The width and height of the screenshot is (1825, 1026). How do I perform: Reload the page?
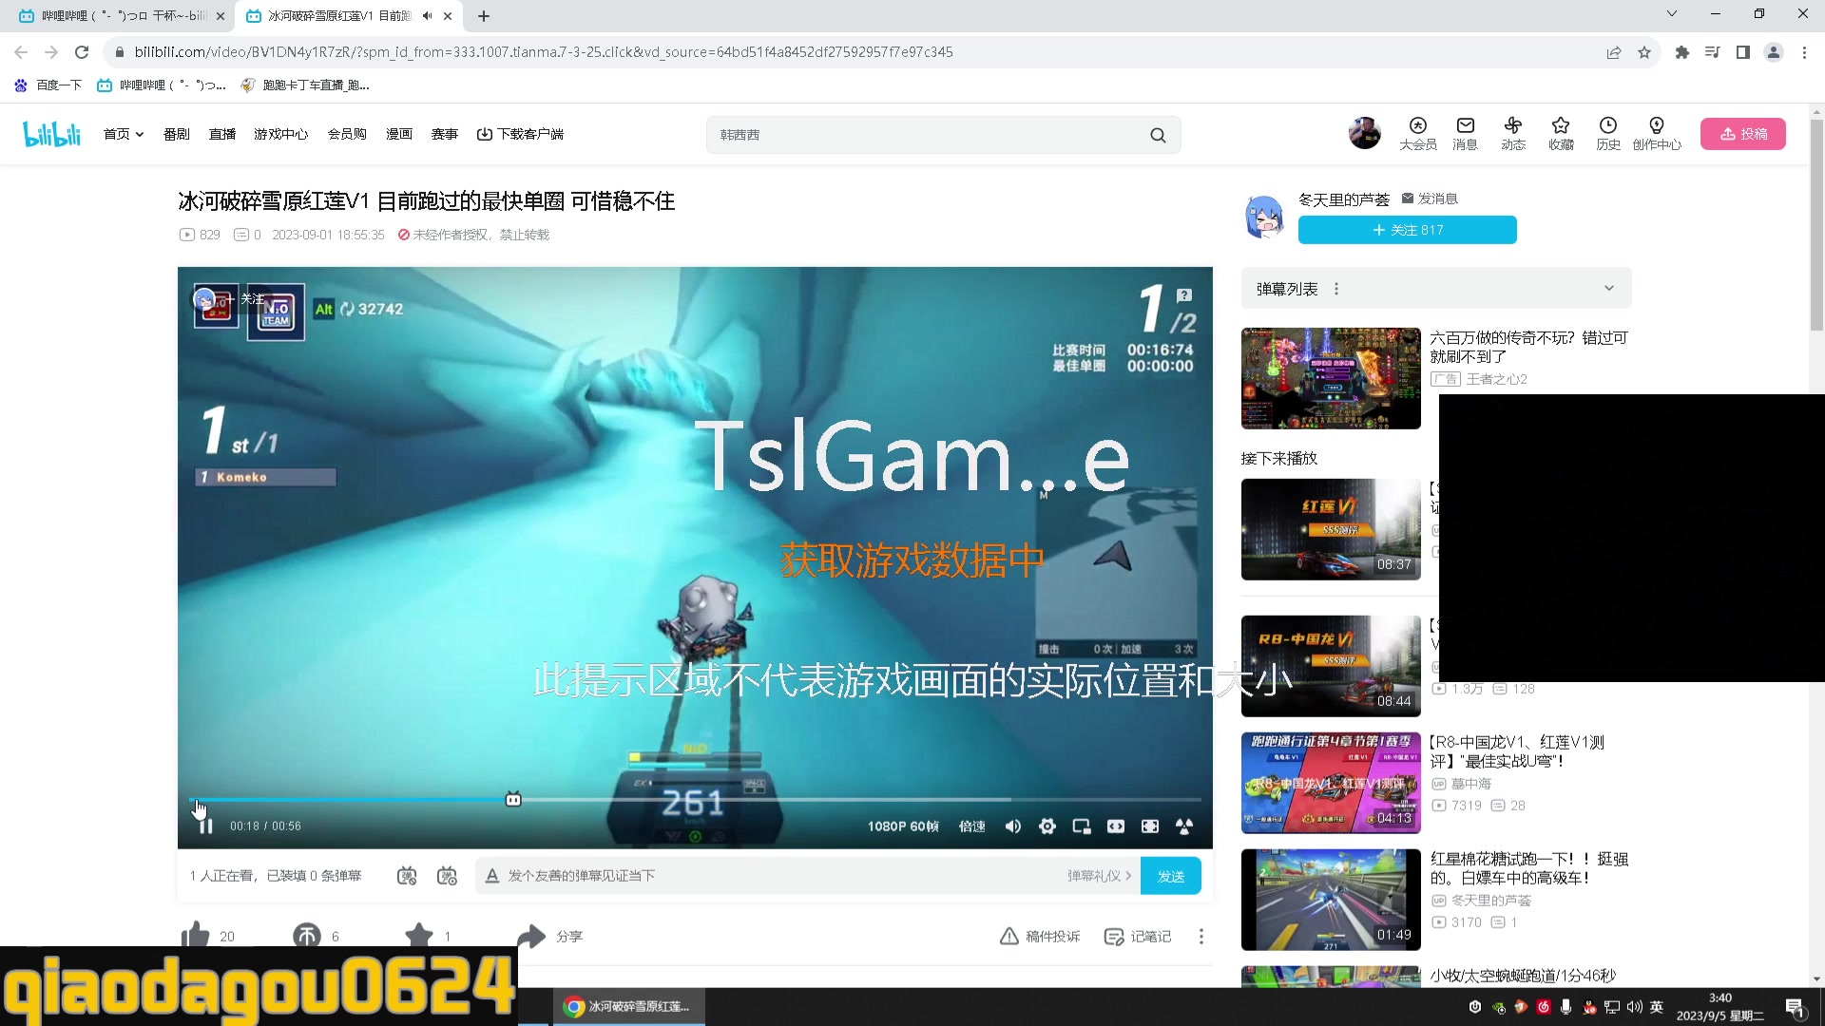[82, 52]
